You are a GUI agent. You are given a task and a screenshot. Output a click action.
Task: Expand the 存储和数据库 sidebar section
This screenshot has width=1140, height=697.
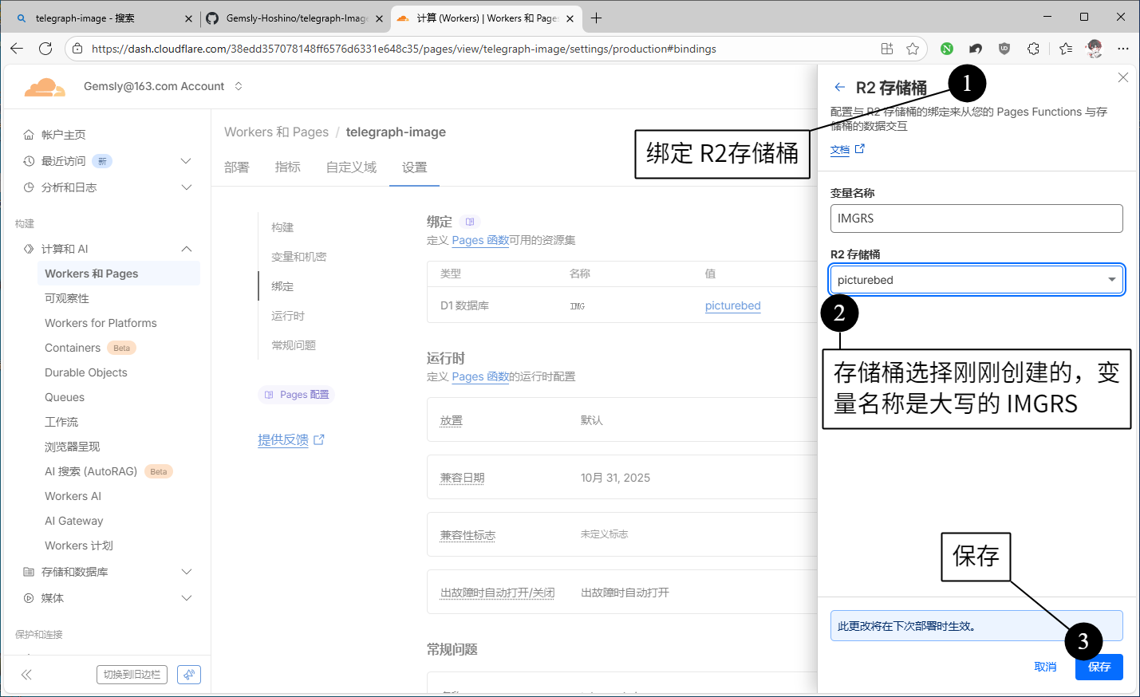(186, 572)
